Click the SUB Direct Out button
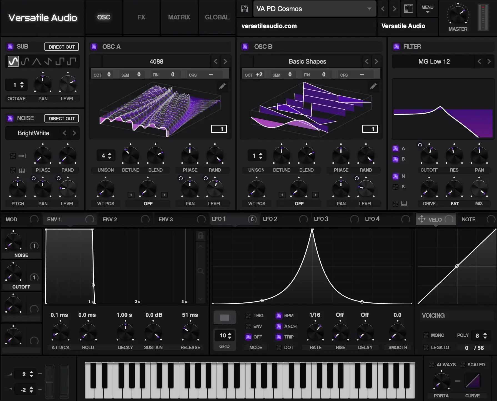Viewport: 497px width, 401px height. click(x=62, y=47)
